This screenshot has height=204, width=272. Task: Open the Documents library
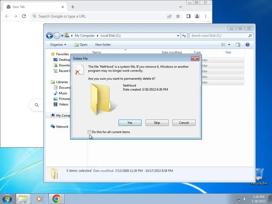pos(62,88)
